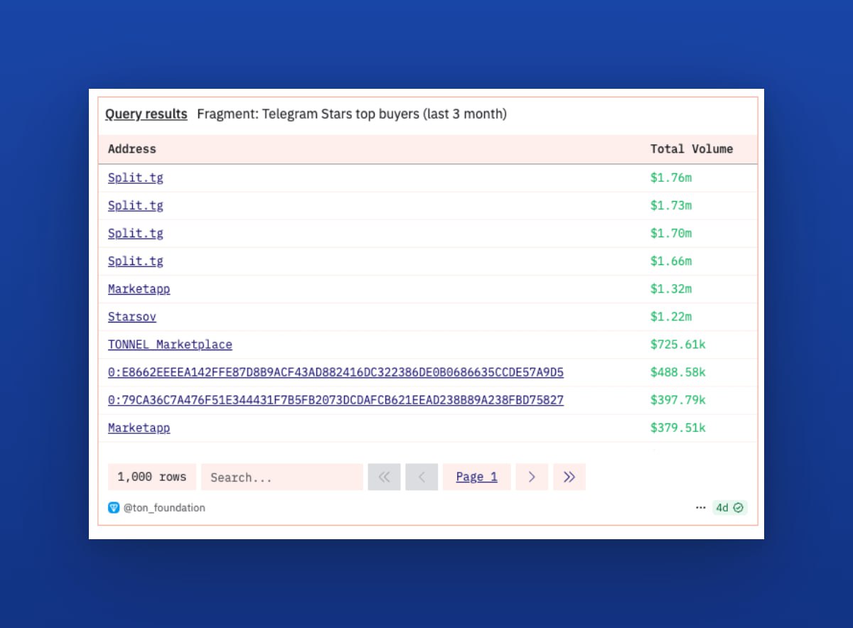Click the Page 1 selector
This screenshot has height=628, width=853.
point(477,477)
